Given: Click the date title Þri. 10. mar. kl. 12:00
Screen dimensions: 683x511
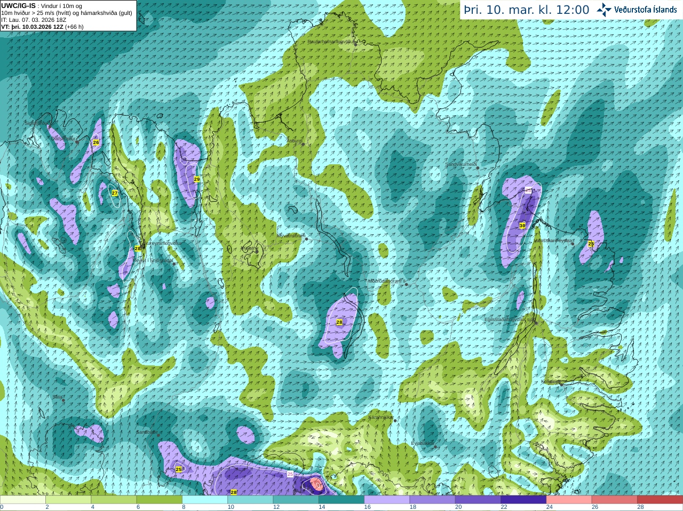Looking at the screenshot, I should (x=527, y=10).
